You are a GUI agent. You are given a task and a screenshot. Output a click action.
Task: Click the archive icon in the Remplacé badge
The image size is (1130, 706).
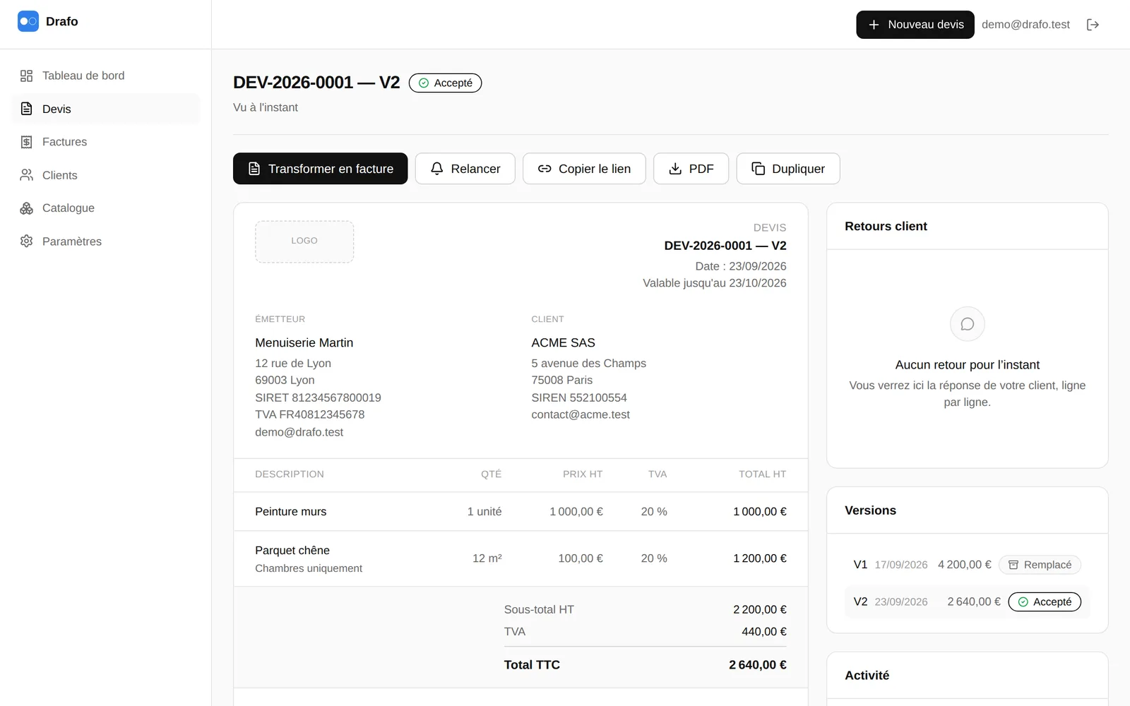(x=1013, y=565)
